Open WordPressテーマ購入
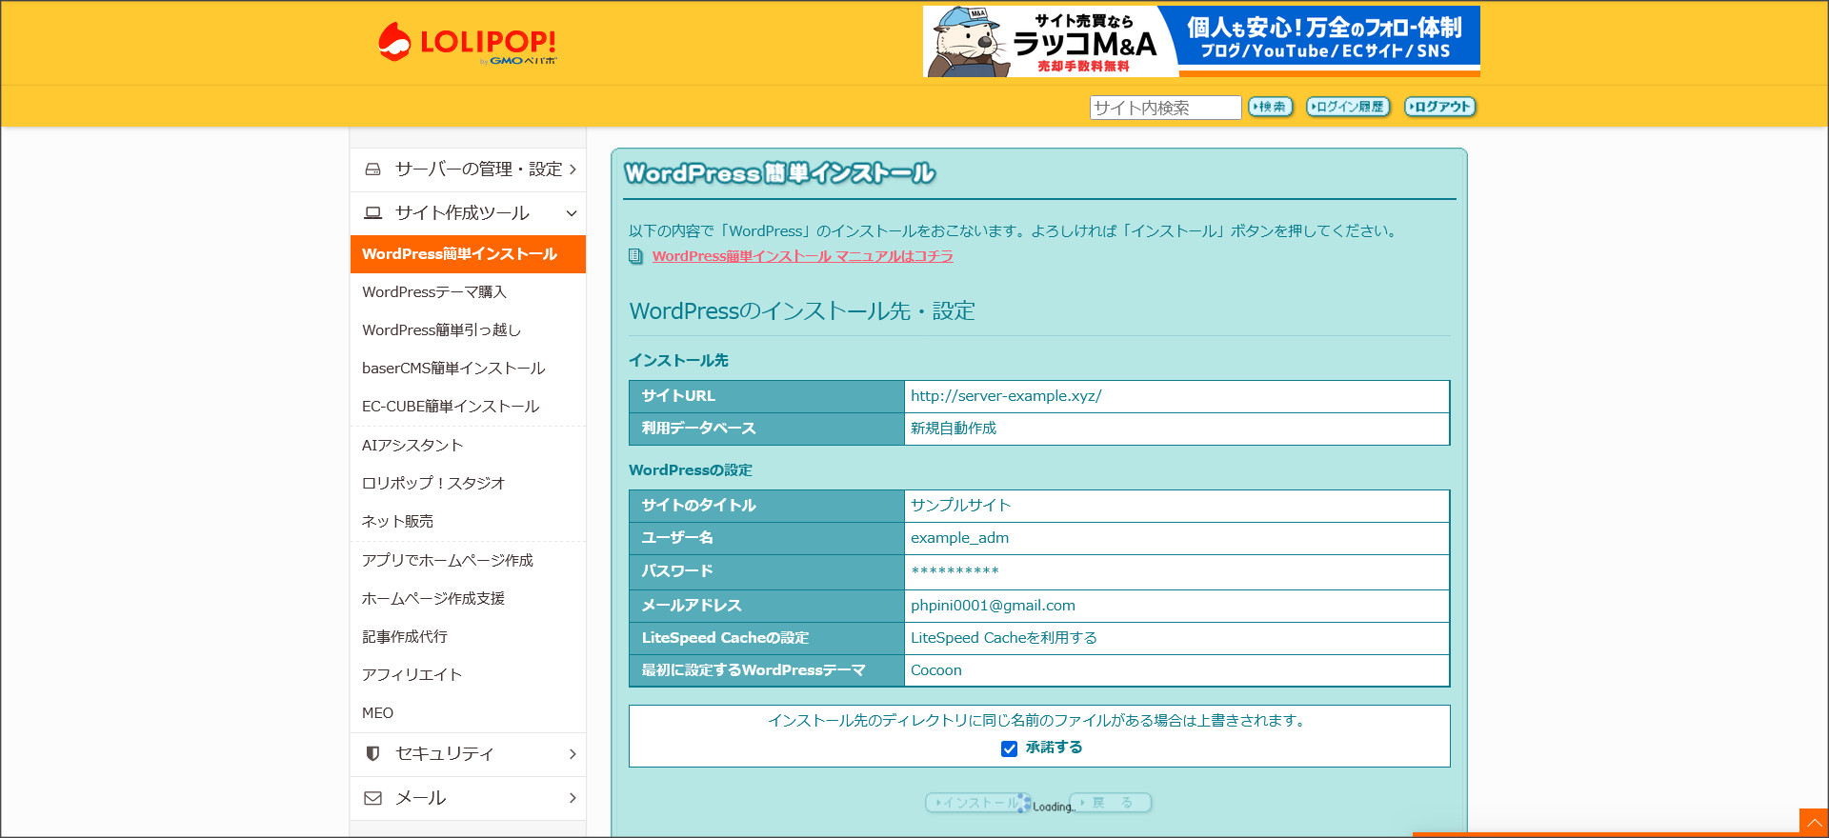Screen dimensions: 1829x838 (x=434, y=292)
